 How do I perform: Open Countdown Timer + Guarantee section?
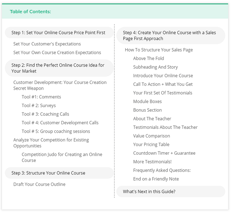coord(164,153)
